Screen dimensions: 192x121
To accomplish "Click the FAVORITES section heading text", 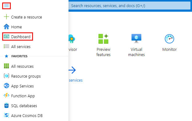I will (19, 56).
